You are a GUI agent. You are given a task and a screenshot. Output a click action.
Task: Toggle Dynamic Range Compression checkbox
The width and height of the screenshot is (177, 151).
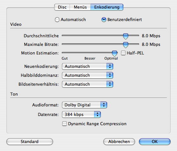coord(65,124)
